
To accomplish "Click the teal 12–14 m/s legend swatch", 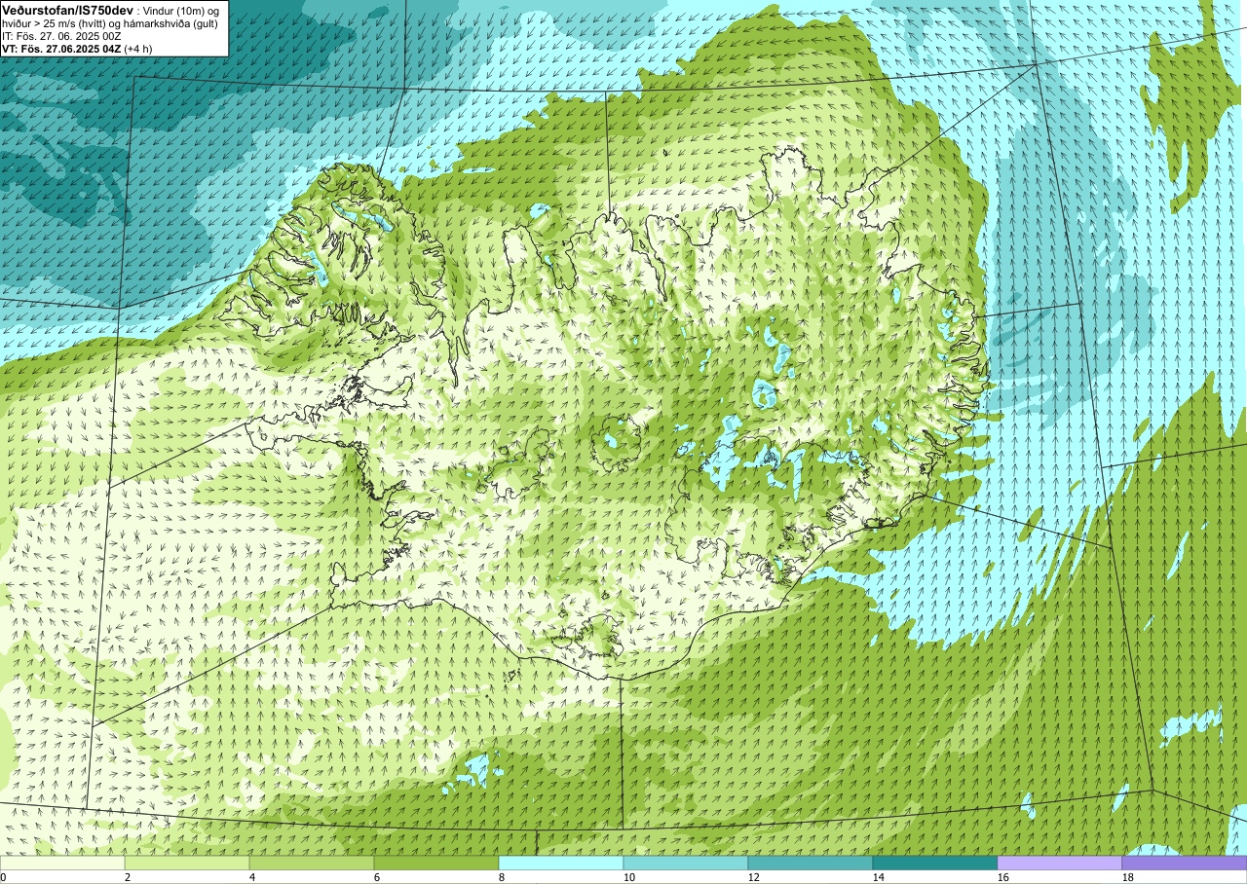I will pos(811,863).
